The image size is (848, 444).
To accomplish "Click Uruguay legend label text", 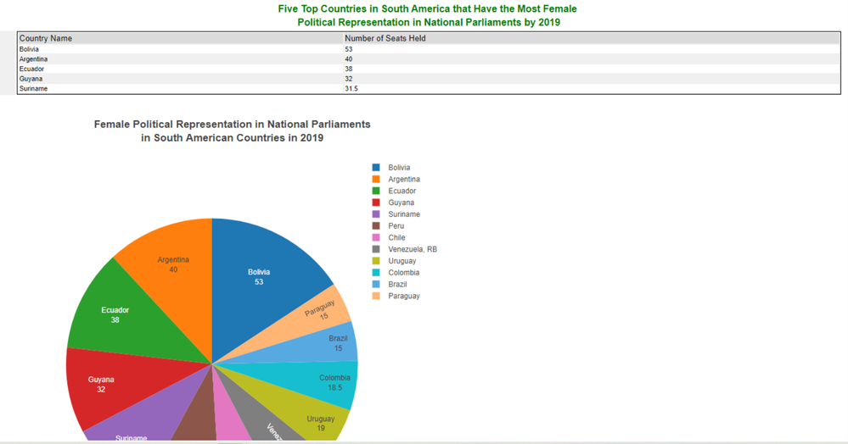I will tap(402, 261).
